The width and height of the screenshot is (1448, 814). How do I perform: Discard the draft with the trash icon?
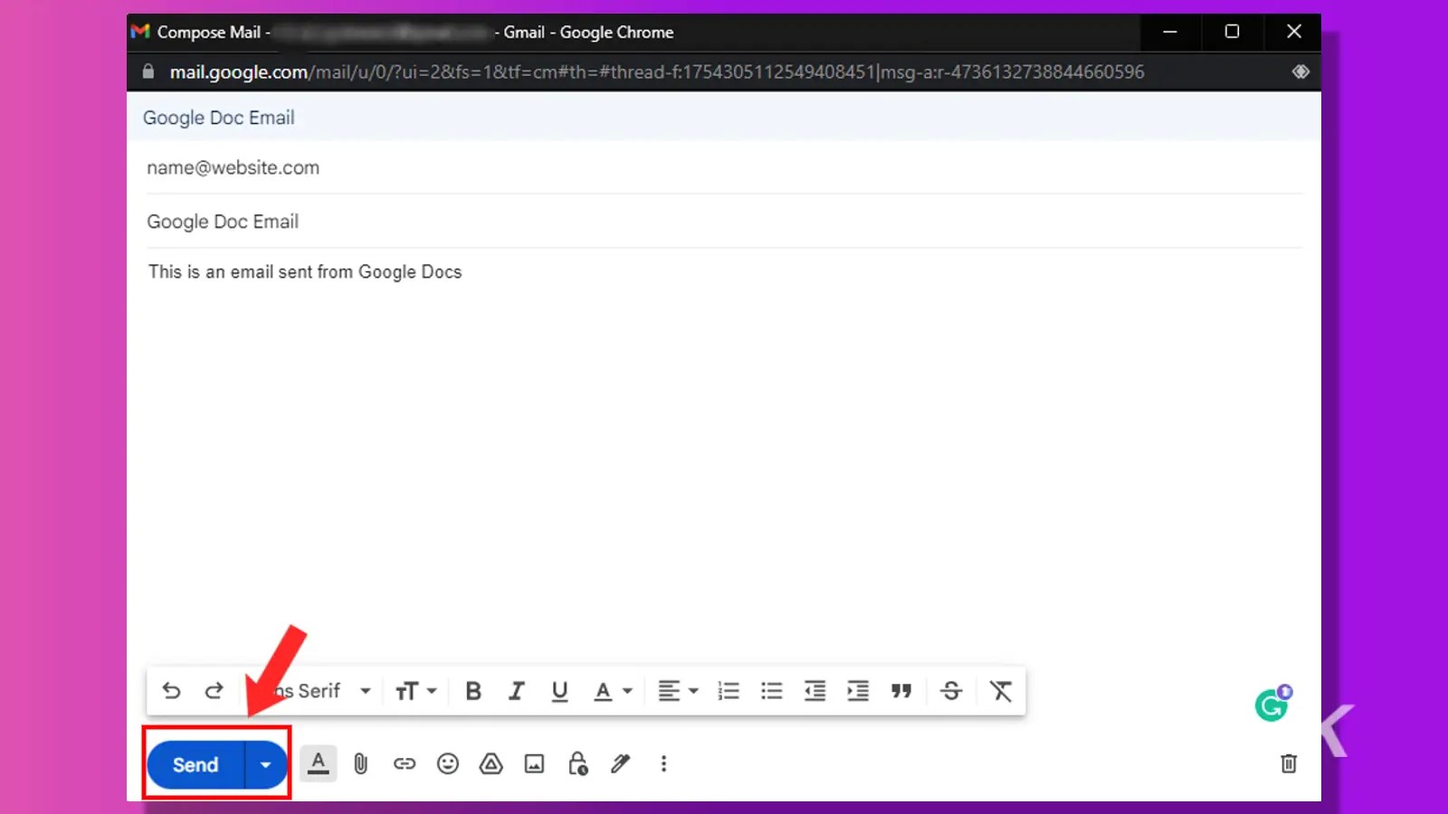click(x=1289, y=763)
